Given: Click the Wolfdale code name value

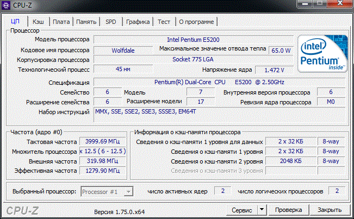Looking at the screenshot, I should coord(123,51).
